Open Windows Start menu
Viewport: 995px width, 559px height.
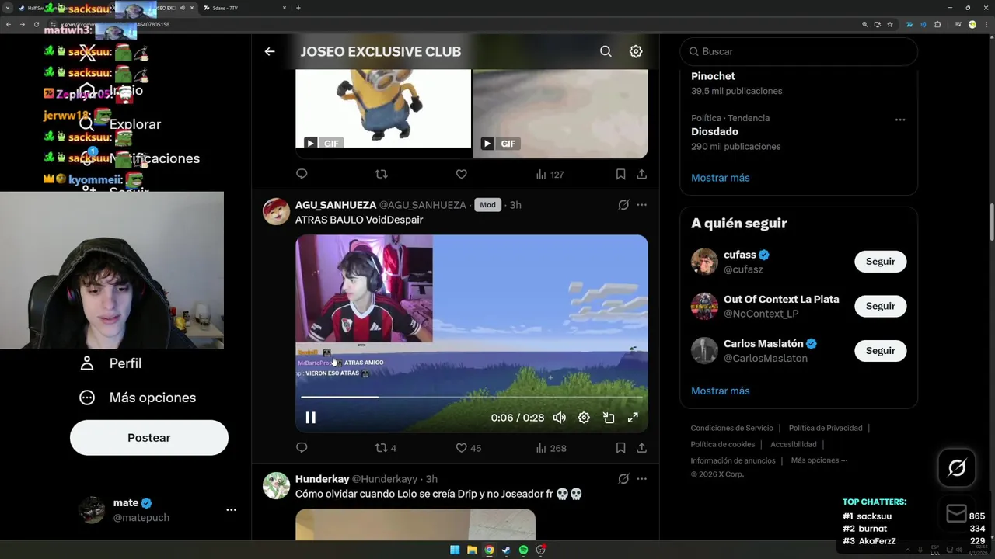pyautogui.click(x=455, y=550)
